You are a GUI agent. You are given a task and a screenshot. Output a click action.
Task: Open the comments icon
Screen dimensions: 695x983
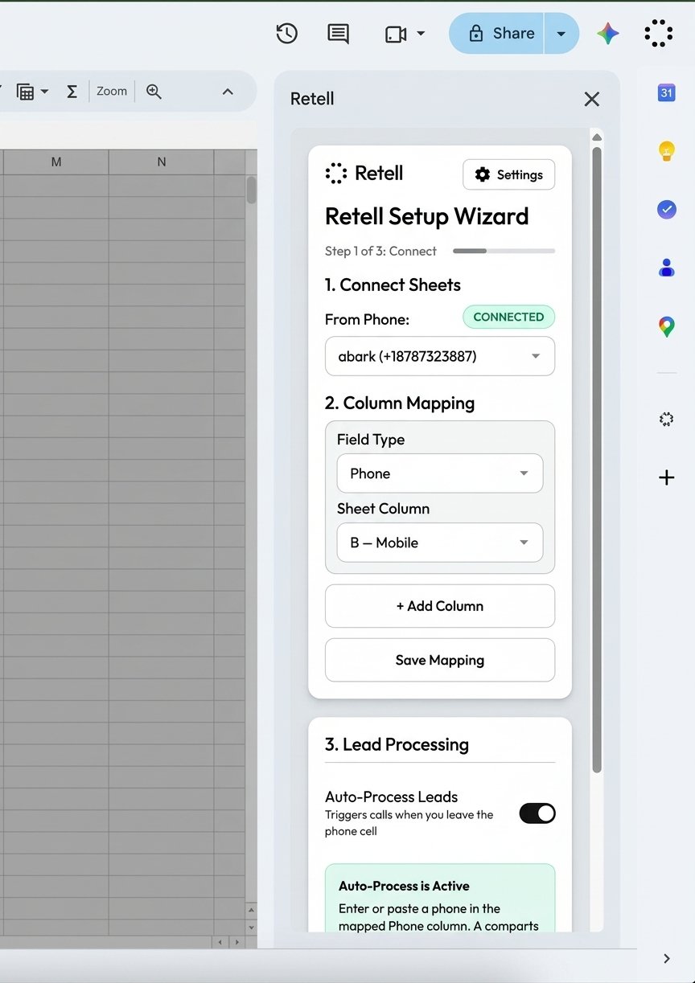coord(338,34)
